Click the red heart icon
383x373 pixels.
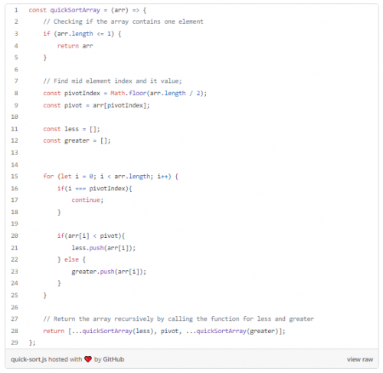coord(88,359)
